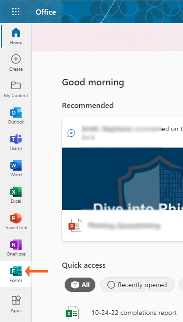Click the Excel file icon of completions report
Screen dimensions: 183x322
[72, 313]
